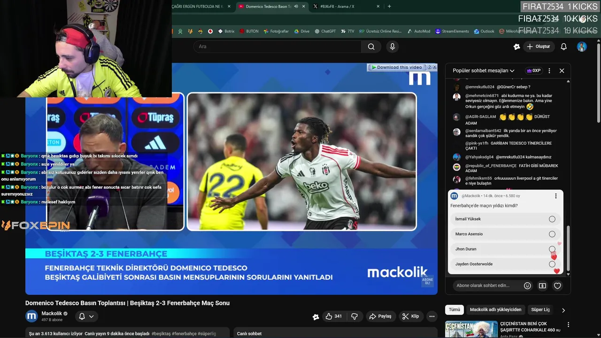Viewport: 601px width, 338px height.
Task: Open the emoji picker in chat input
Action: pos(527,285)
